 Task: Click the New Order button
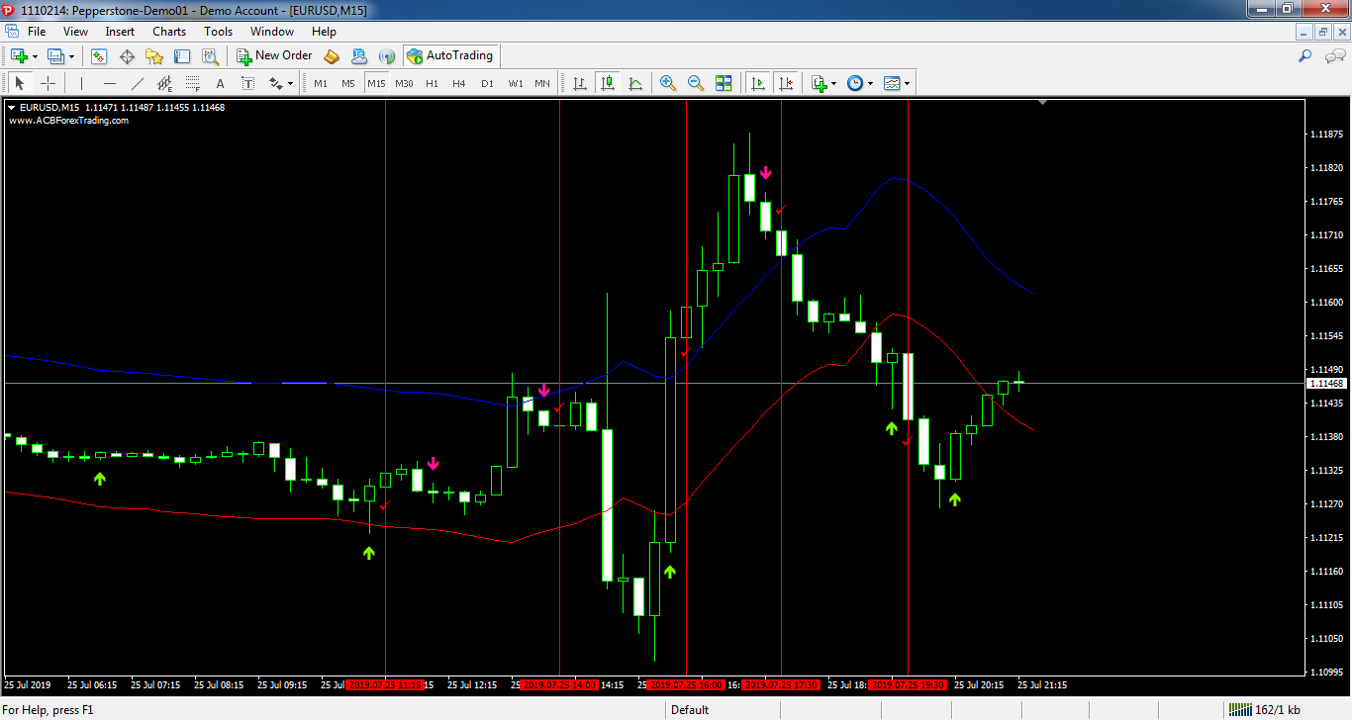point(274,56)
